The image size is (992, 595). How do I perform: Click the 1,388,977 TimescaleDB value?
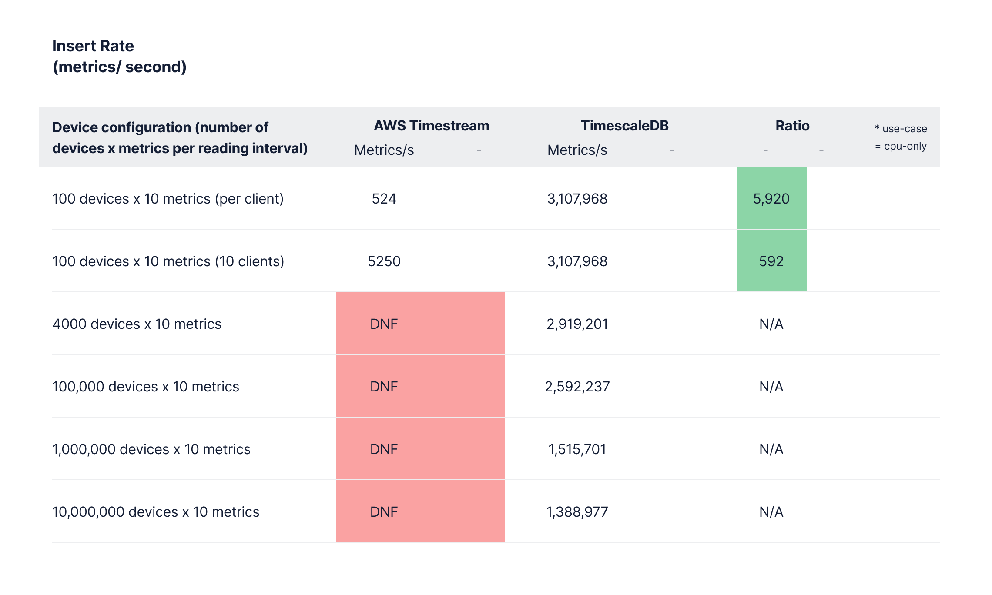tap(577, 511)
